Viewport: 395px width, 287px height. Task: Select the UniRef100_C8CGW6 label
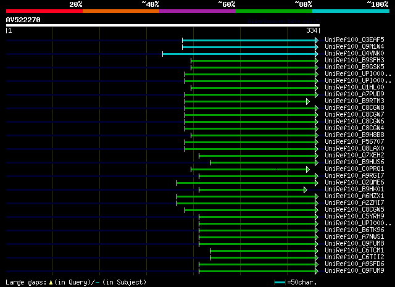coord(354,122)
